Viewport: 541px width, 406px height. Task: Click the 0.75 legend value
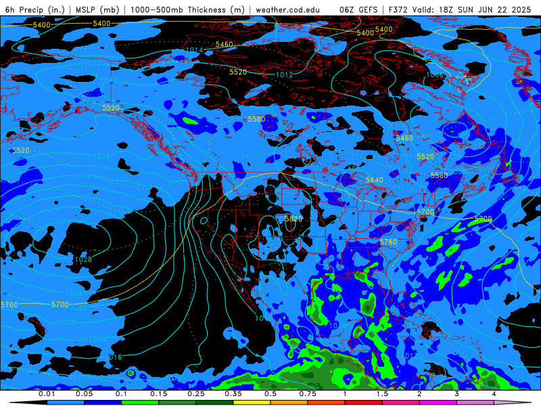[308, 394]
